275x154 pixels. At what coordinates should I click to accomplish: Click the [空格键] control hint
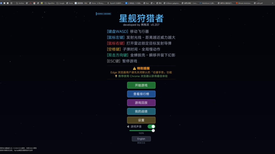click(x=114, y=49)
